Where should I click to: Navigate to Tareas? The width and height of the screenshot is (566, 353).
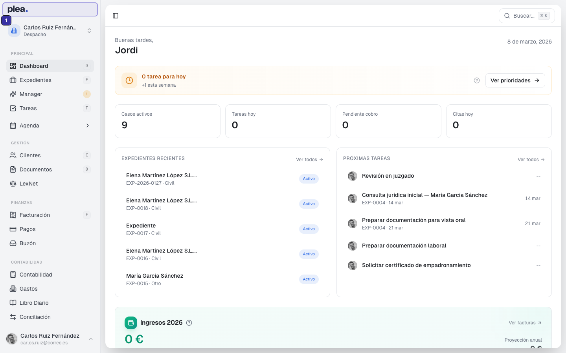[50, 108]
